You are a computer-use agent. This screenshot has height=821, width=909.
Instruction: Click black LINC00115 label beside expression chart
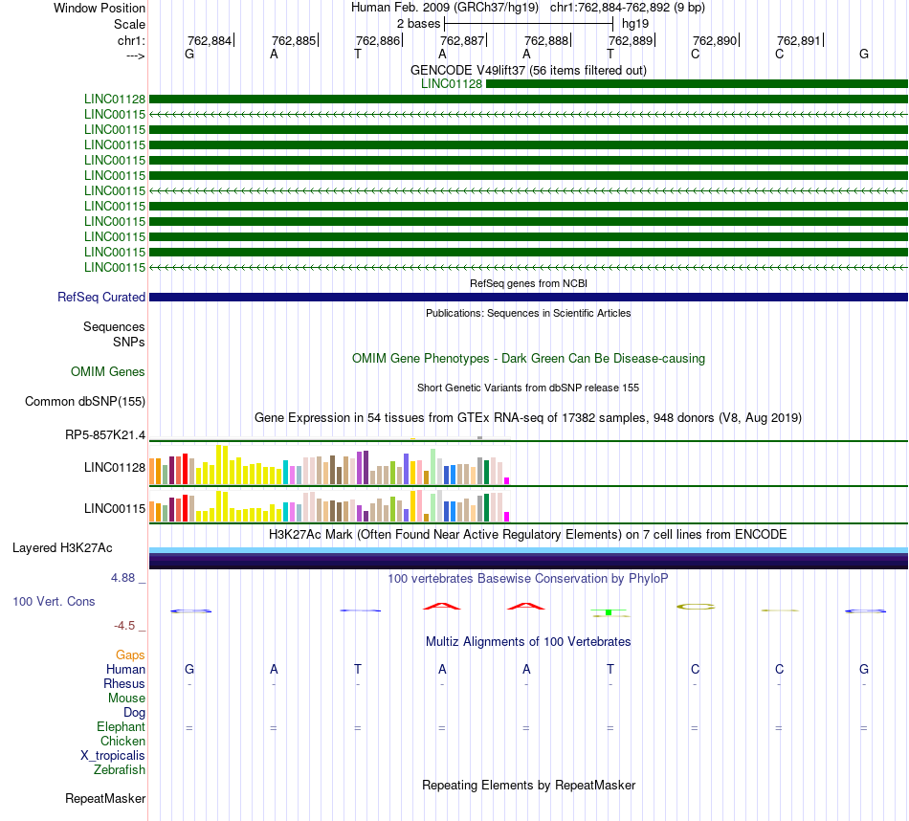[x=114, y=508]
